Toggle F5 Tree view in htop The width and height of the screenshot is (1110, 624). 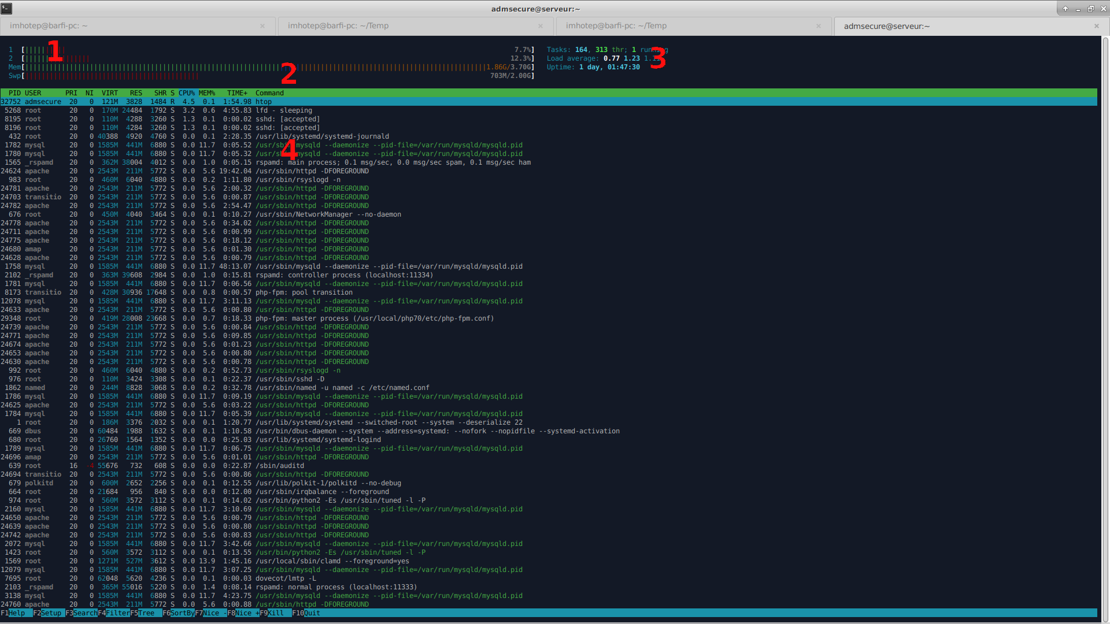(x=147, y=613)
